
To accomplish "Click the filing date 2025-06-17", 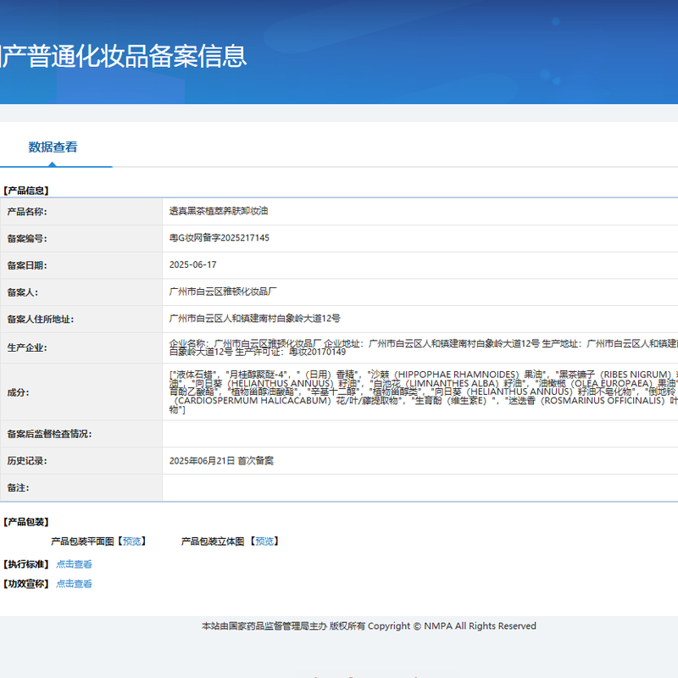I will pos(193,265).
